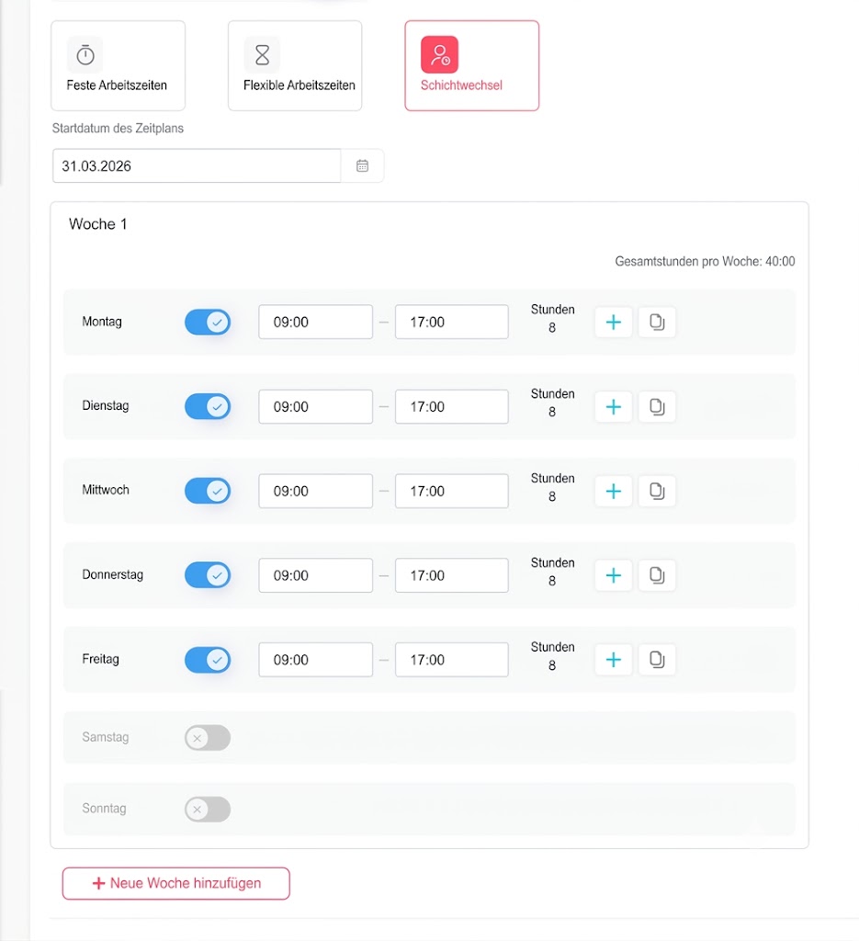Click the Freitag start time field
The image size is (859, 941).
click(x=315, y=660)
